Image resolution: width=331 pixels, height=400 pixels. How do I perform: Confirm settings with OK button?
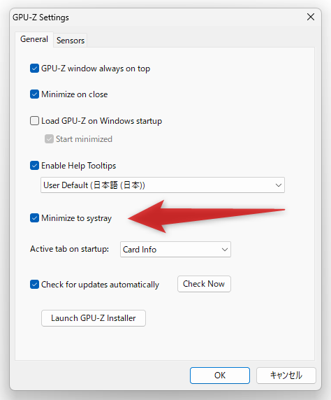coord(220,376)
